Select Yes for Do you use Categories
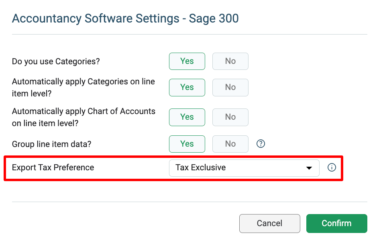This screenshot has width=383, height=241. point(187,61)
